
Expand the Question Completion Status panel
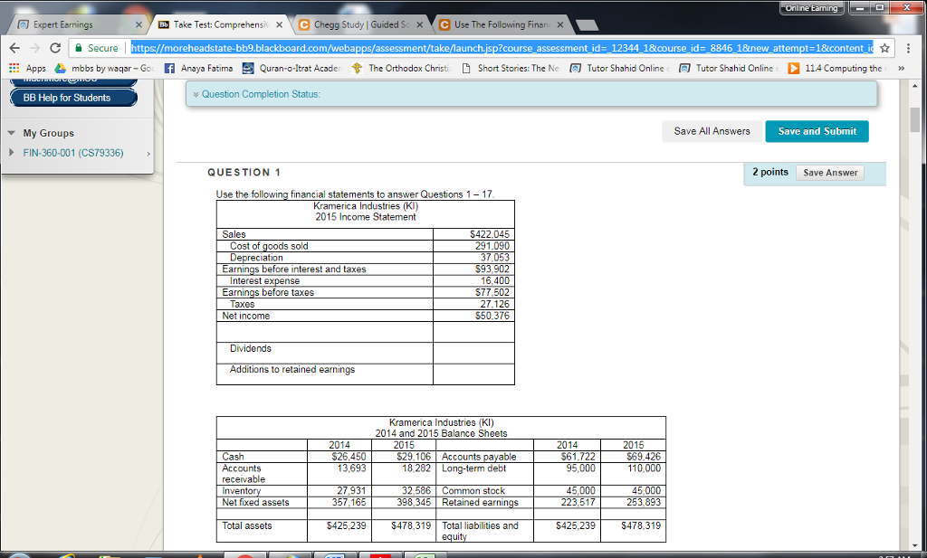coord(195,94)
